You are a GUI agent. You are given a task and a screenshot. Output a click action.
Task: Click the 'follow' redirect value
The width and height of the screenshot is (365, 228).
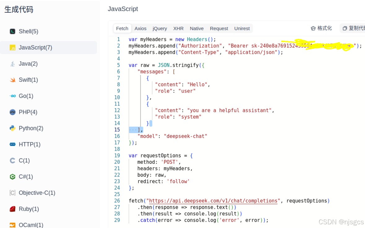(178, 181)
